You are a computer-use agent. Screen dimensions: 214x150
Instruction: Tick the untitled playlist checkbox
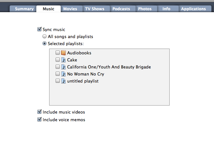point(58,81)
